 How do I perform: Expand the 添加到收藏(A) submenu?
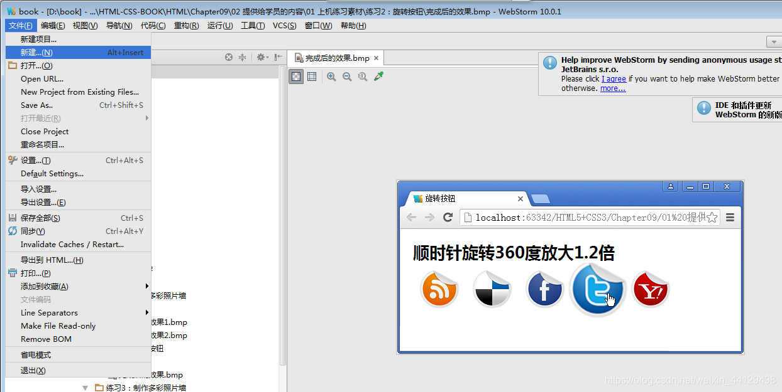click(x=79, y=286)
